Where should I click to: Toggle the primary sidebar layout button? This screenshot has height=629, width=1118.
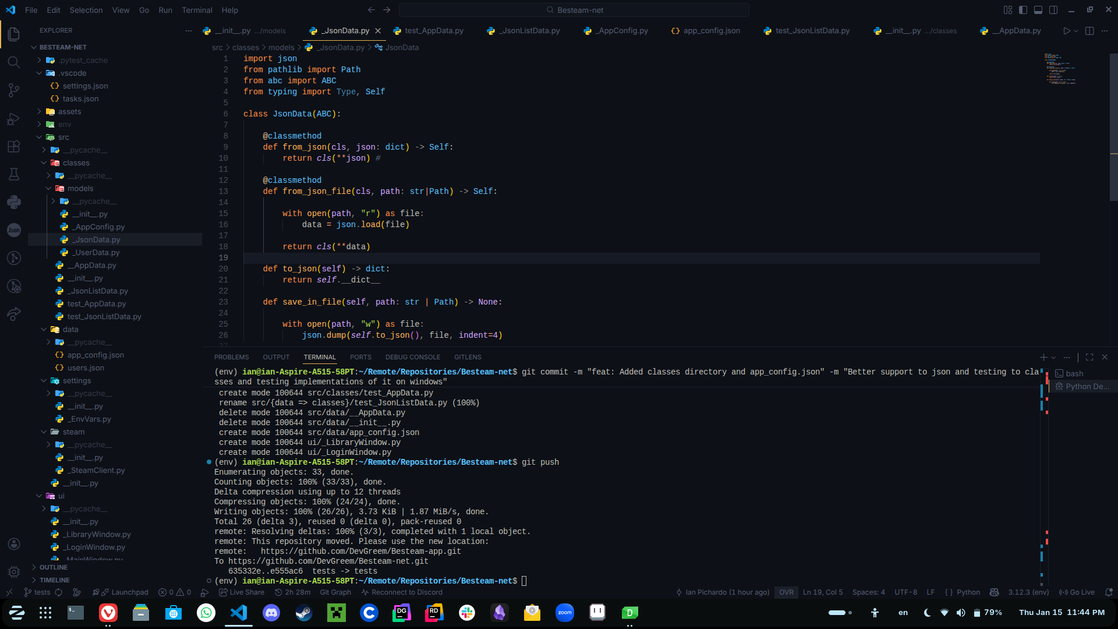click(1023, 10)
